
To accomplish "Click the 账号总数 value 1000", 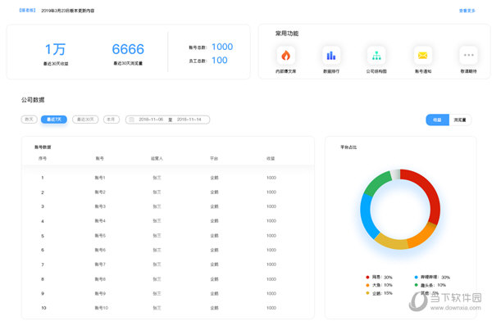I will [222, 47].
